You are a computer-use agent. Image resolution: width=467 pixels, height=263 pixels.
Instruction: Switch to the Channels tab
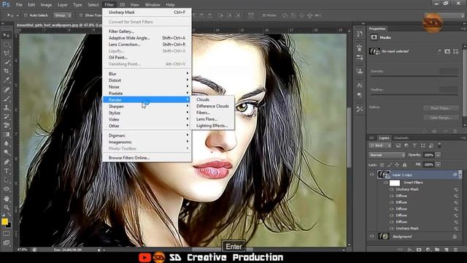(x=401, y=138)
